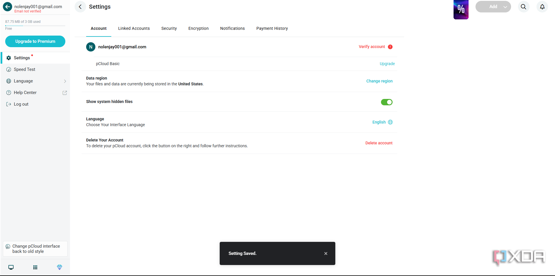Click the 87.75 MB of 3 GB used text
The width and height of the screenshot is (555, 276).
(x=23, y=22)
